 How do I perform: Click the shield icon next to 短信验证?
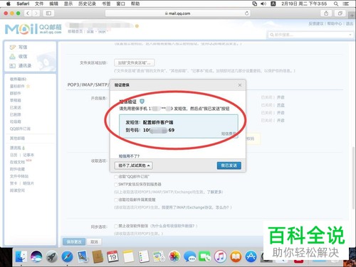point(142,102)
